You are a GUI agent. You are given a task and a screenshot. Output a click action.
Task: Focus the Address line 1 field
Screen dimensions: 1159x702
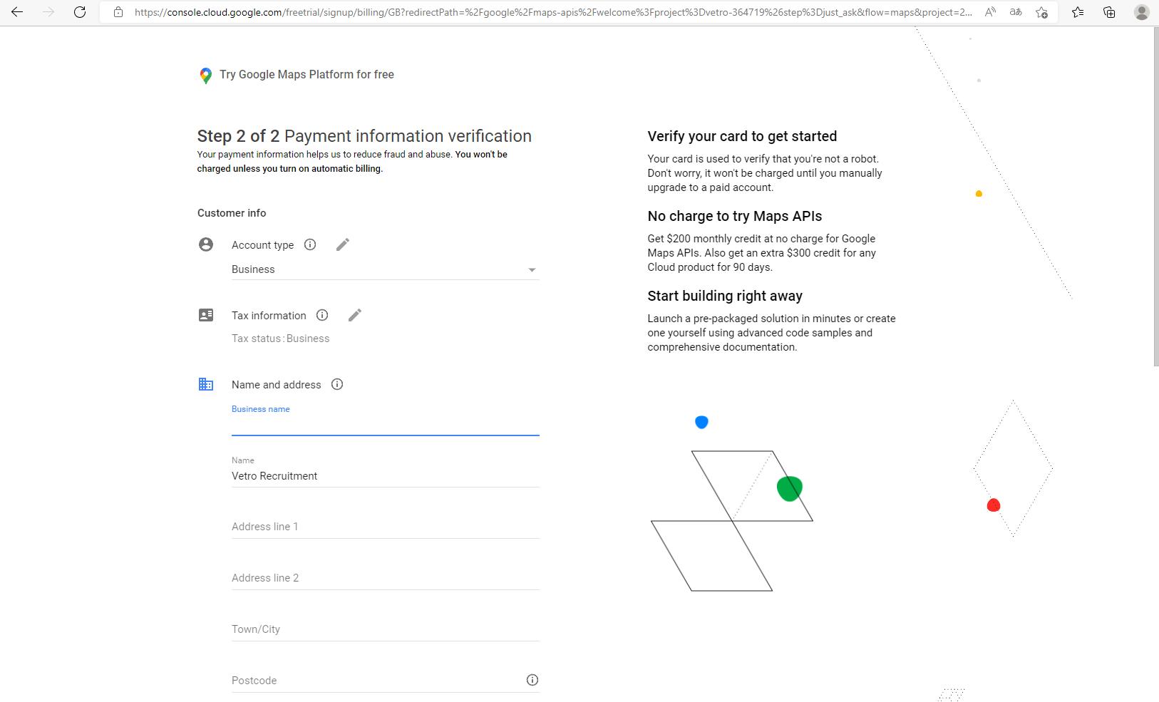click(385, 527)
